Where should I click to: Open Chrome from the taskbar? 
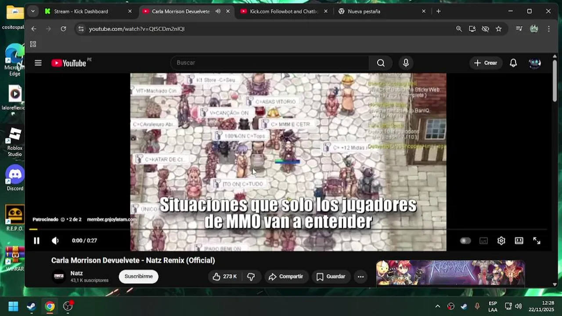point(50,306)
